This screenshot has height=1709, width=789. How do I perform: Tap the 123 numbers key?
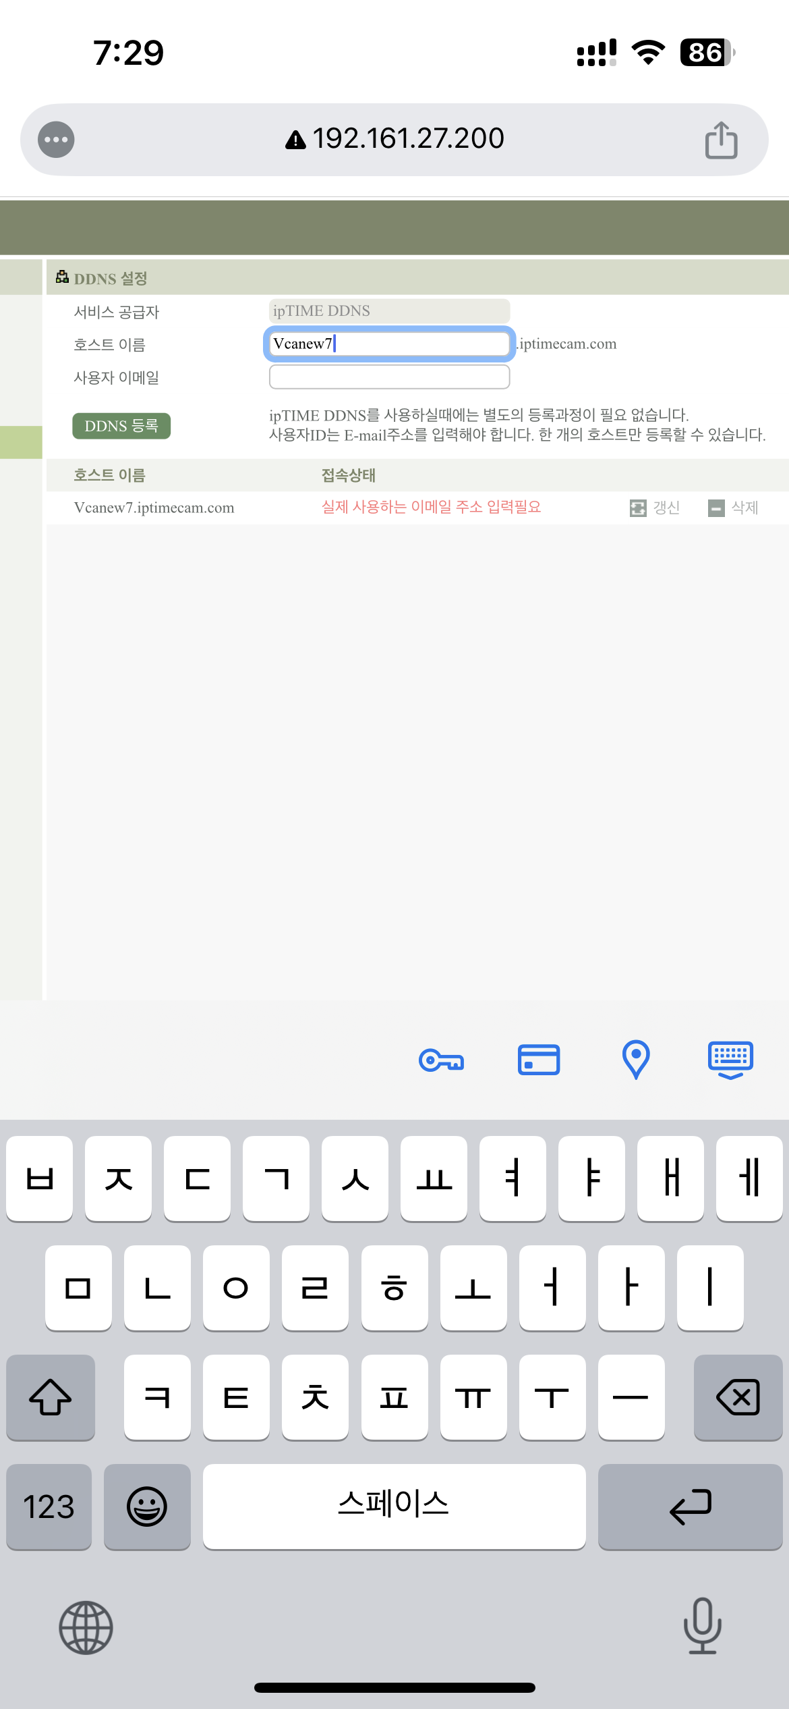tap(49, 1507)
